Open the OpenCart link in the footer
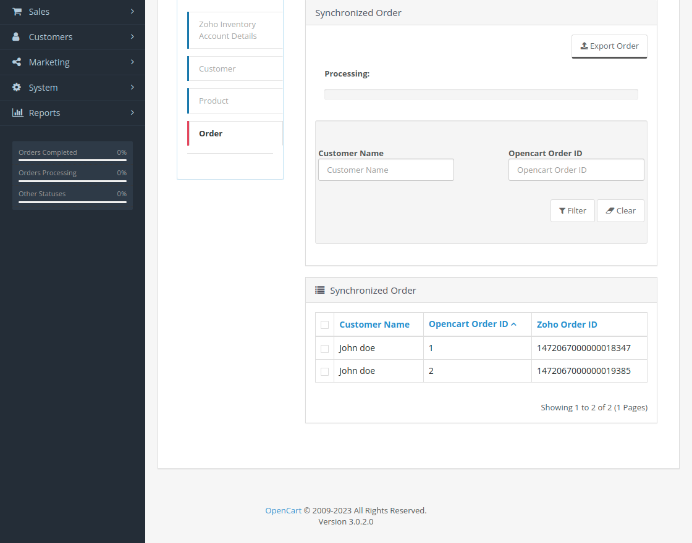Viewport: 692px width, 543px height. click(283, 510)
